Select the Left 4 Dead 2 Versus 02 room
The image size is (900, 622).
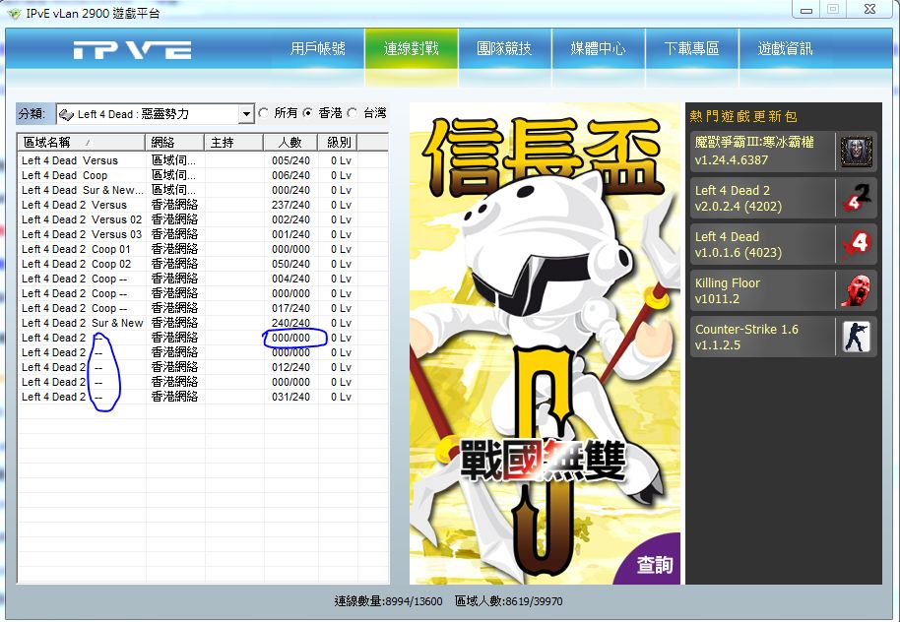[203, 219]
